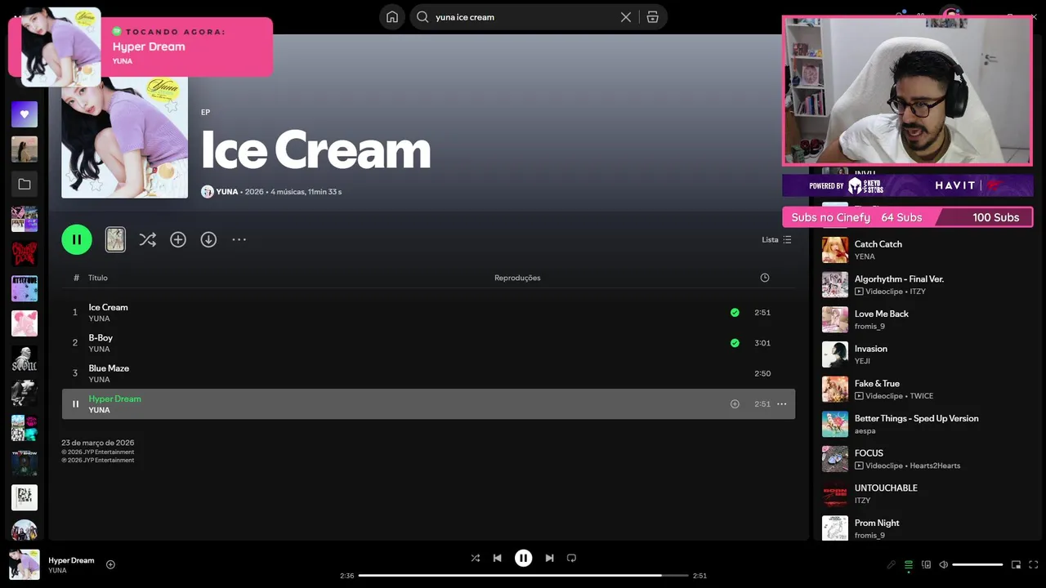
Task: Show lyrics with microphone icon
Action: [x=892, y=564]
